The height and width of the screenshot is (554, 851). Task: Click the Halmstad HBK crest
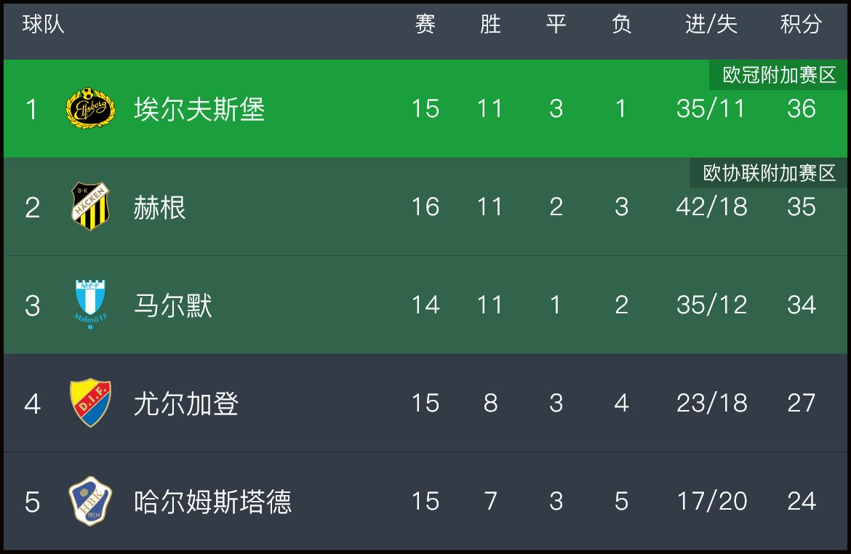(x=91, y=501)
